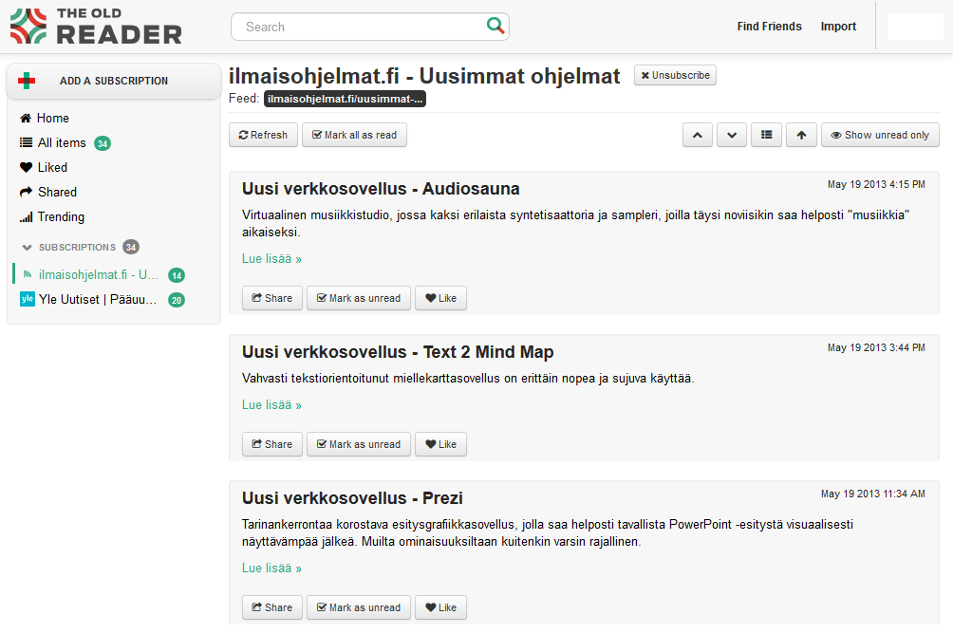Open Trending in the sidebar
The height and width of the screenshot is (634, 953).
(x=51, y=217)
